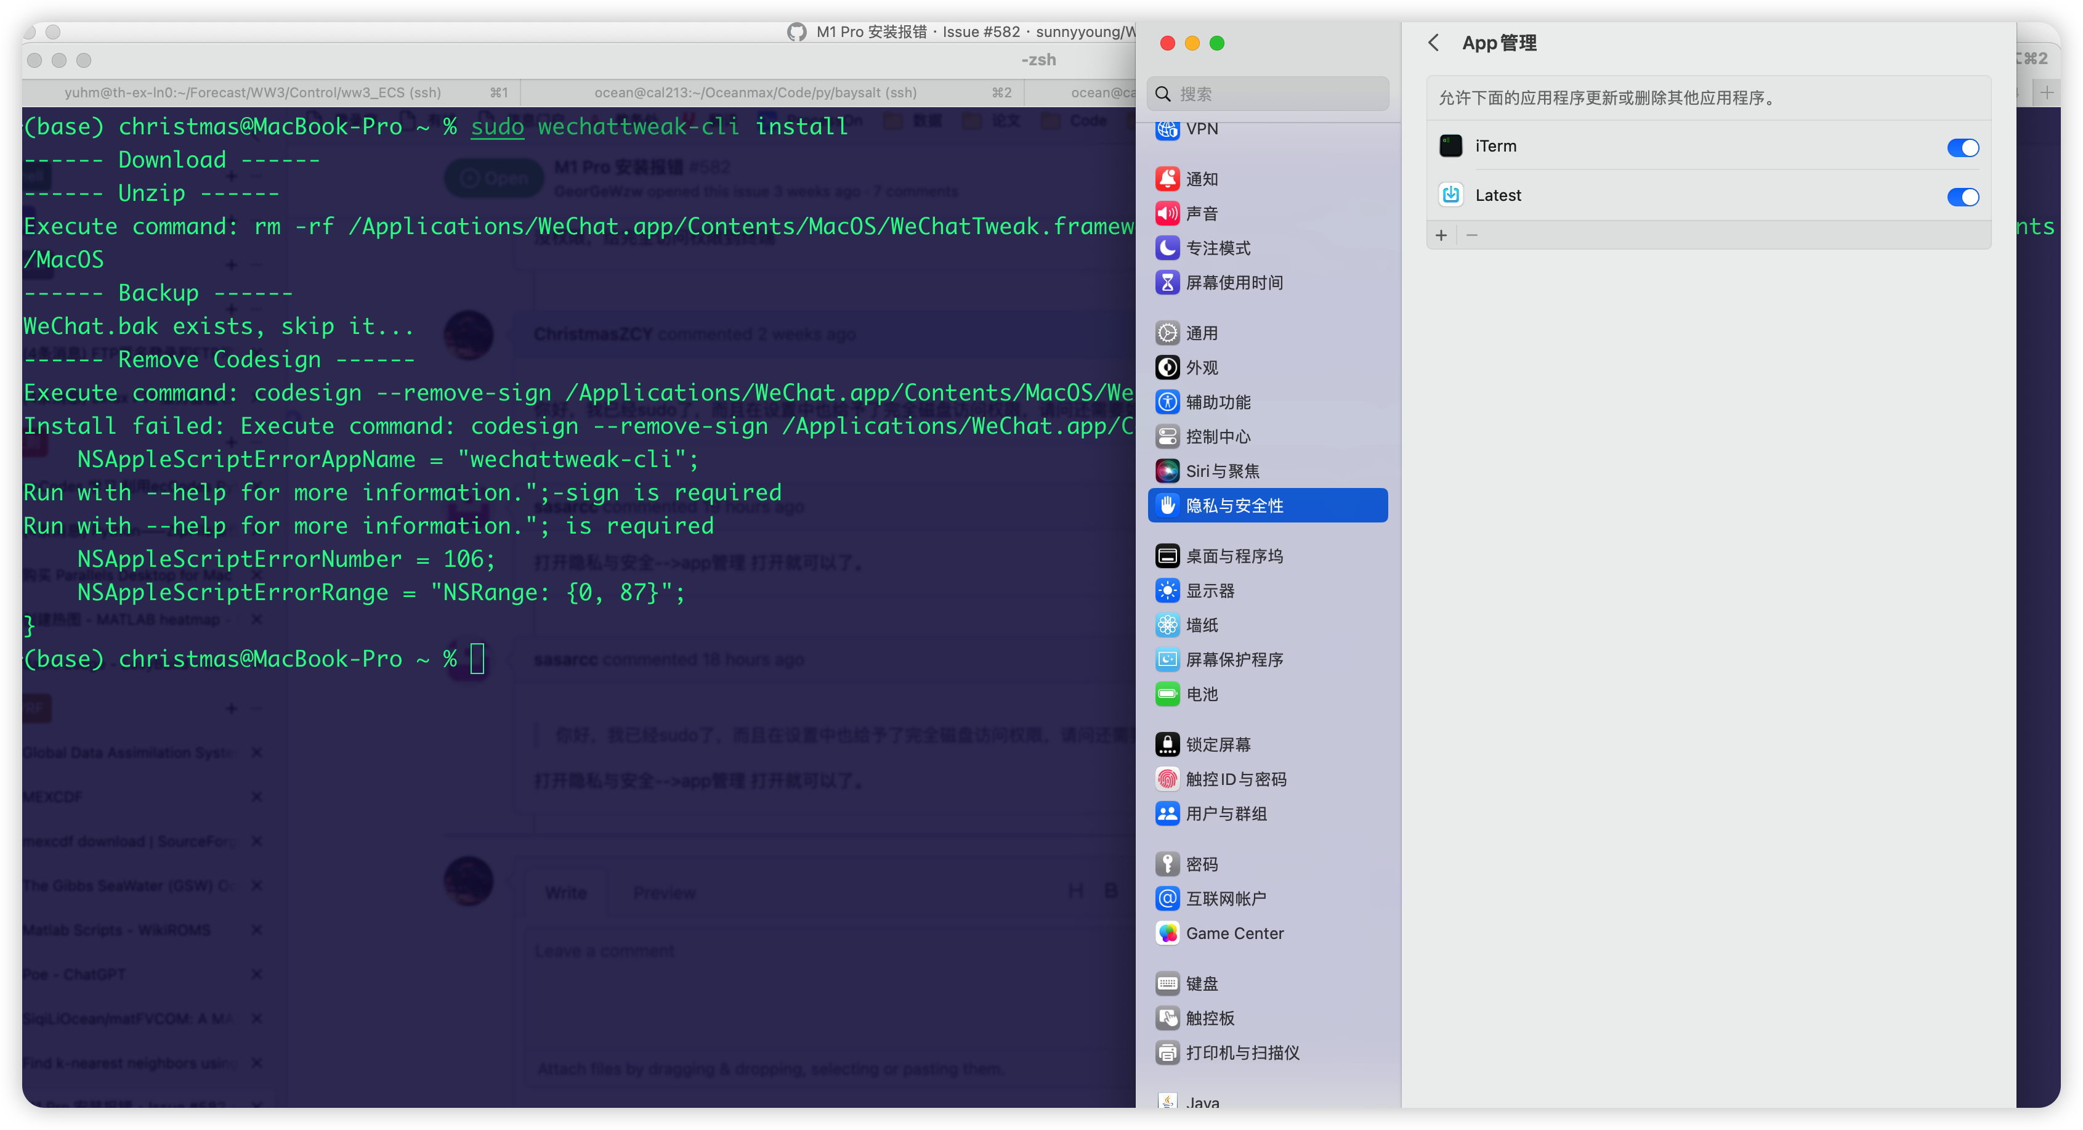The image size is (2083, 1130).
Task: Select the 通用 settings icon
Action: point(1202,333)
